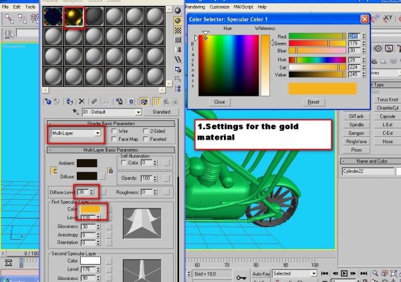Enable the Wire checkbox
This screenshot has width=401, height=282.
[x=114, y=131]
